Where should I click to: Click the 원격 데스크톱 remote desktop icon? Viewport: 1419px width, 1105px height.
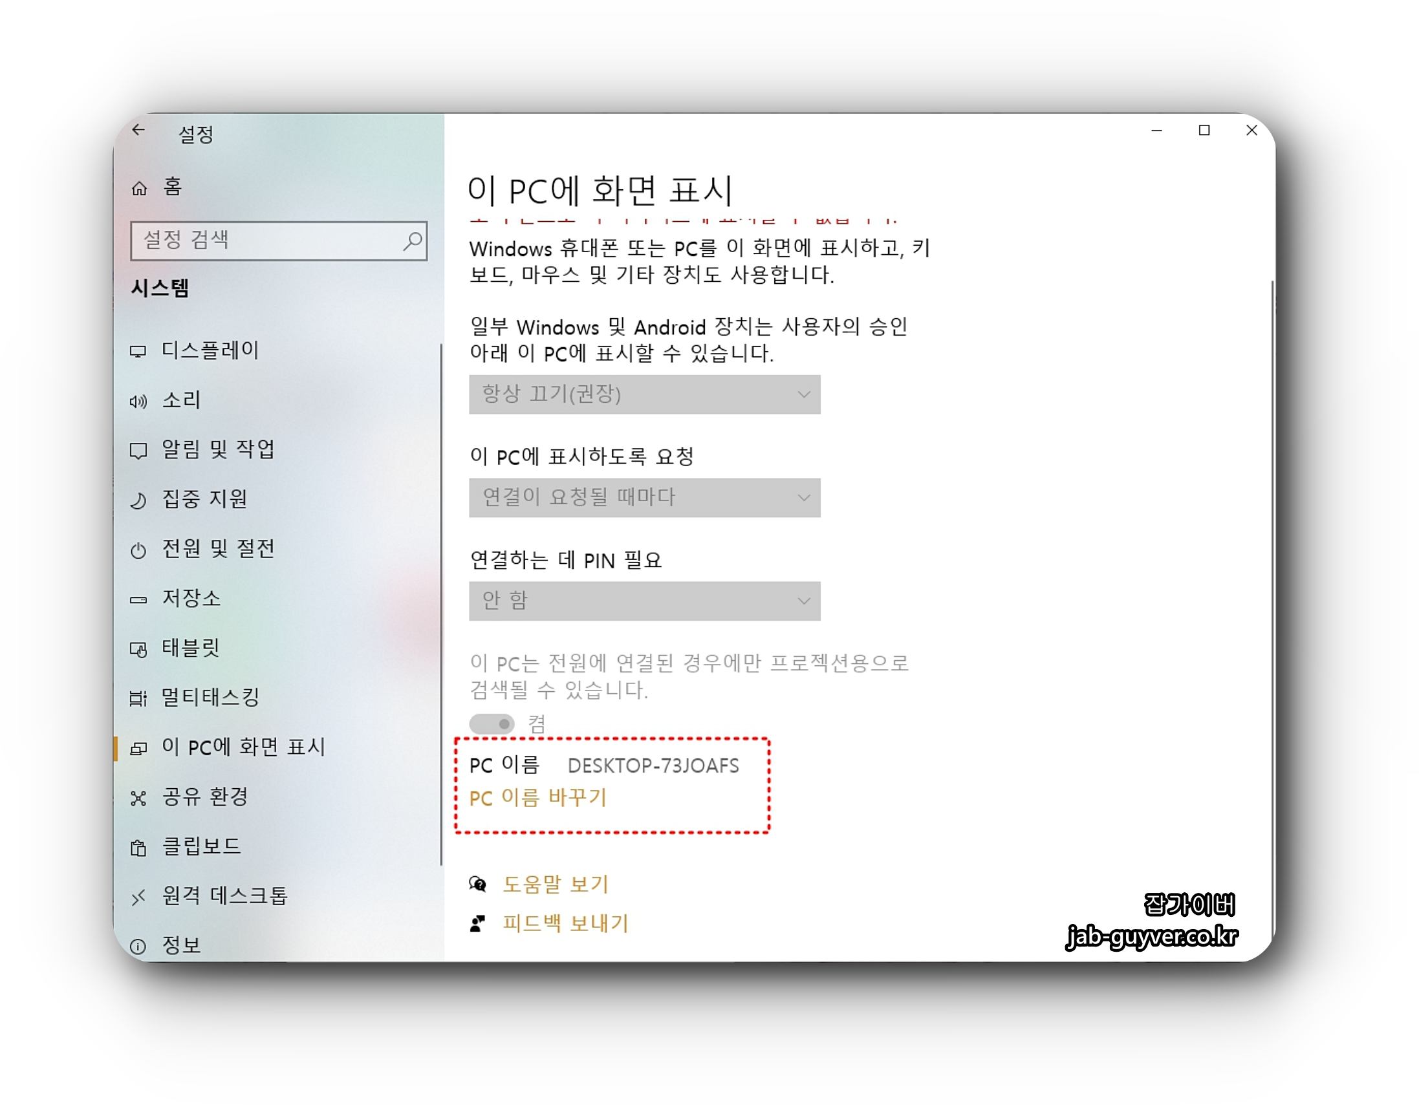coord(140,896)
